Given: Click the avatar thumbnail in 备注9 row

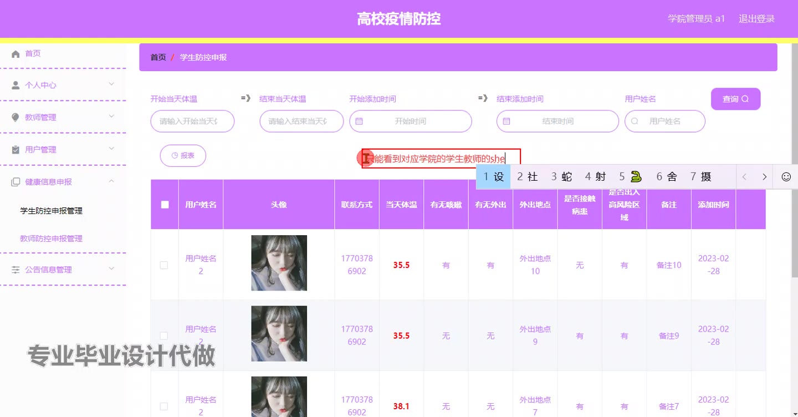Looking at the screenshot, I should (279, 333).
